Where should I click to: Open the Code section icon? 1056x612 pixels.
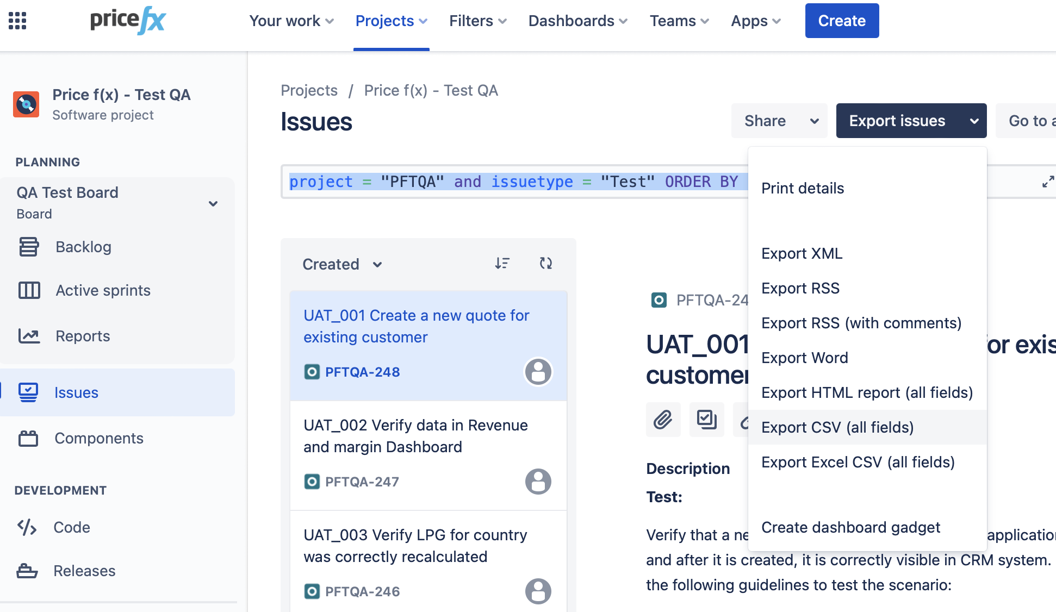tap(27, 527)
